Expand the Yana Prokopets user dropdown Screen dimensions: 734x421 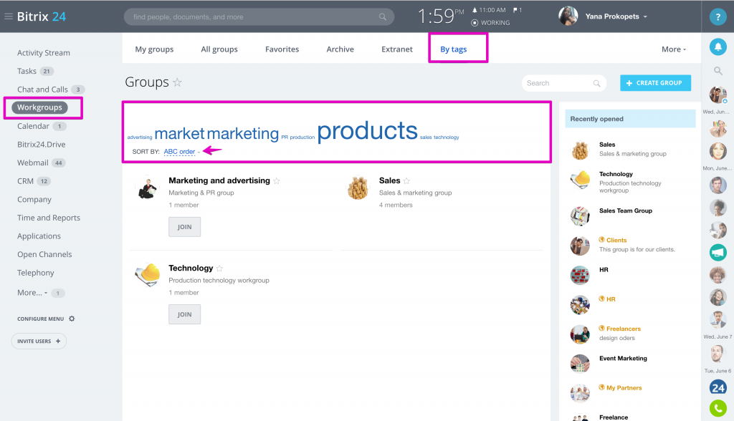pos(645,17)
